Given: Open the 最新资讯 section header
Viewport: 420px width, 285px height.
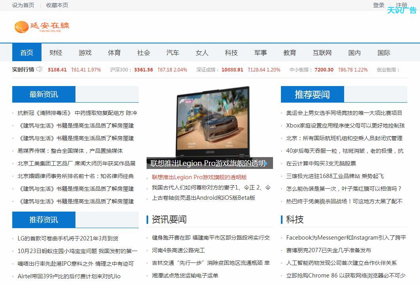Looking at the screenshot, I should (x=44, y=94).
